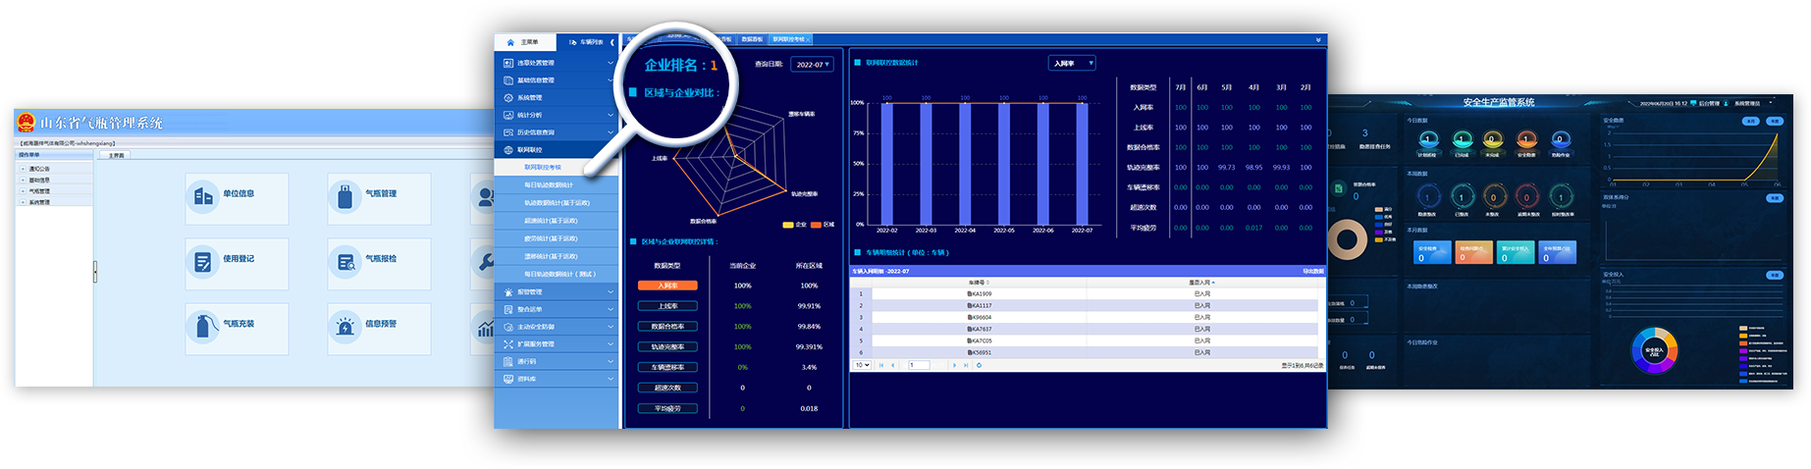Click the refresh icon in table pagination
1811x469 pixels.
(x=979, y=365)
